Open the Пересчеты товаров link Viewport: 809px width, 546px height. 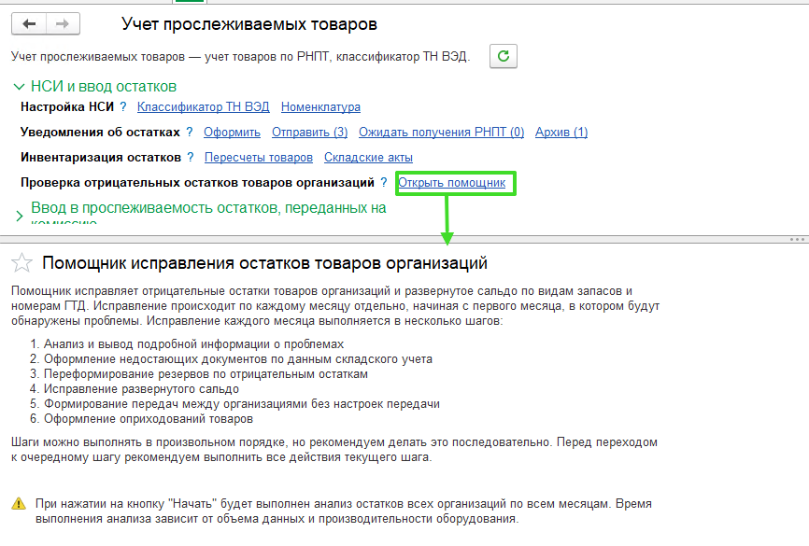click(259, 157)
